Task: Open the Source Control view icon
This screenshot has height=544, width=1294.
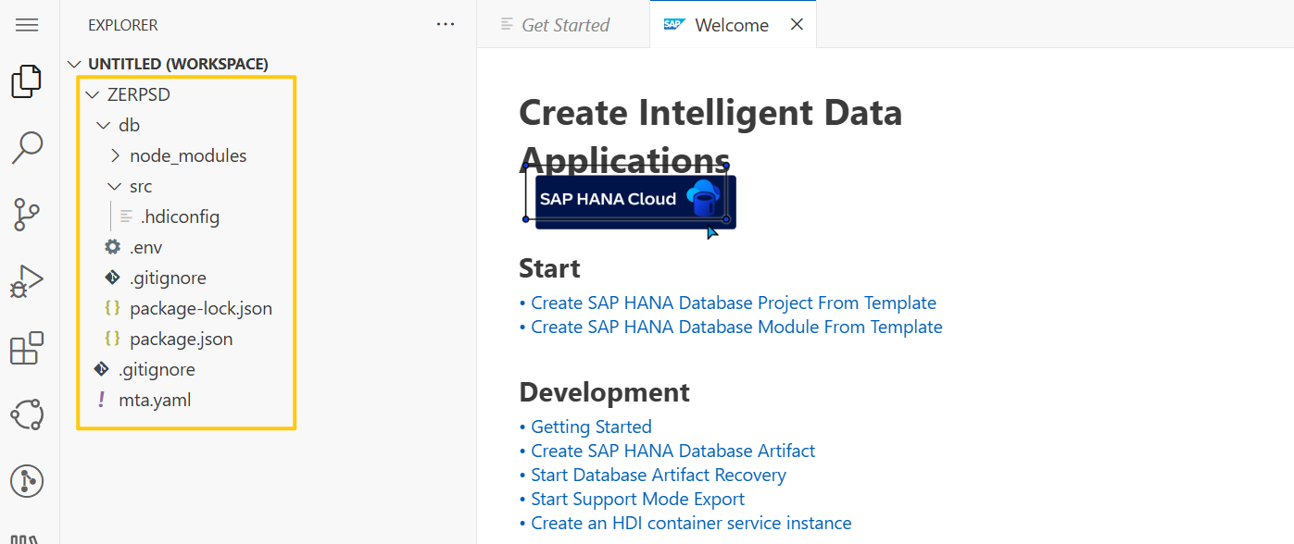Action: click(x=27, y=215)
